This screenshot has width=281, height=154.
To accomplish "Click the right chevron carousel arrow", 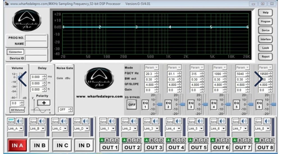I will pos(258,79).
